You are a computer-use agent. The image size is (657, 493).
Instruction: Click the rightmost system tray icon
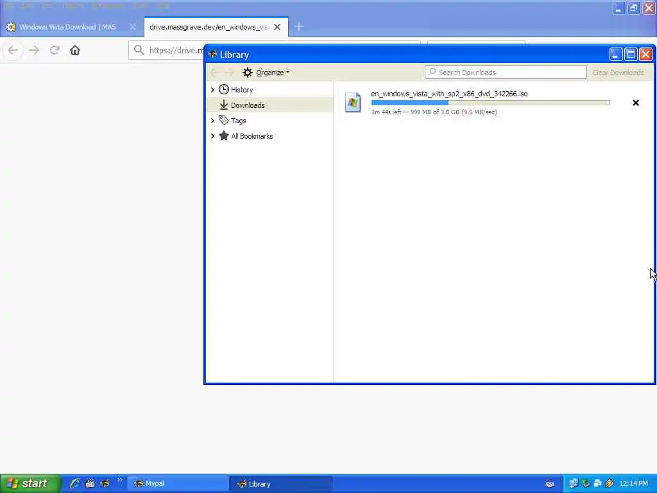pyautogui.click(x=610, y=484)
